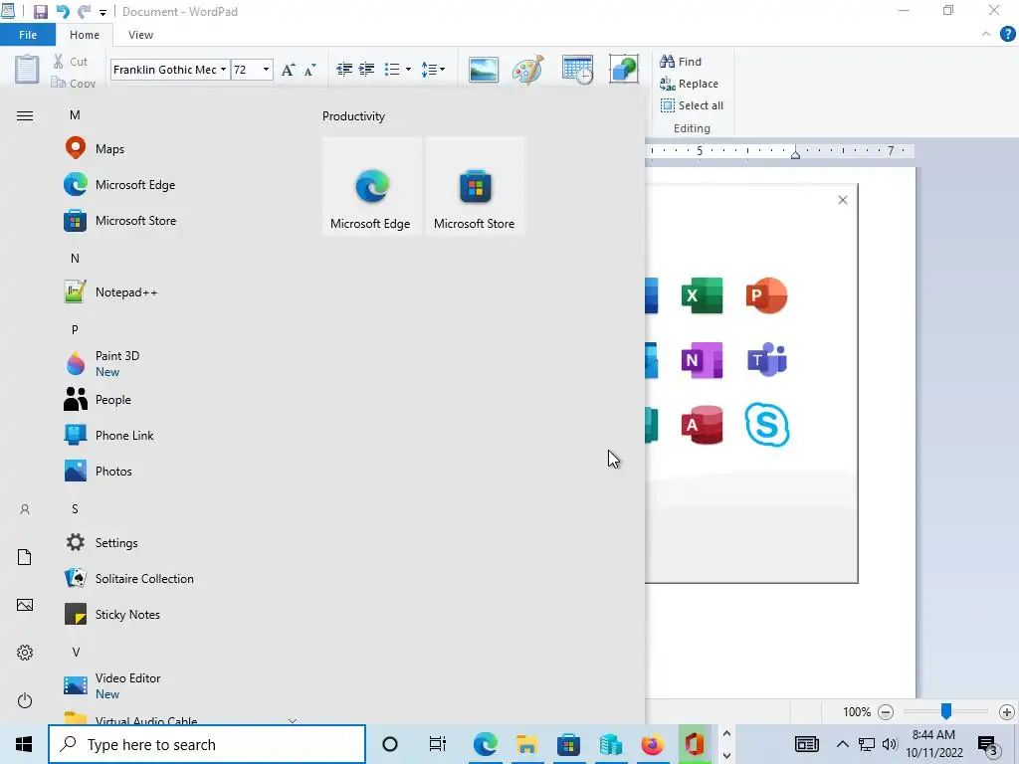Click Select all in the Editing group
Image resolution: width=1019 pixels, height=764 pixels.
click(692, 105)
